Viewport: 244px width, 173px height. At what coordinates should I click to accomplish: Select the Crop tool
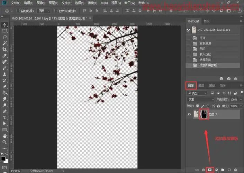4,49
